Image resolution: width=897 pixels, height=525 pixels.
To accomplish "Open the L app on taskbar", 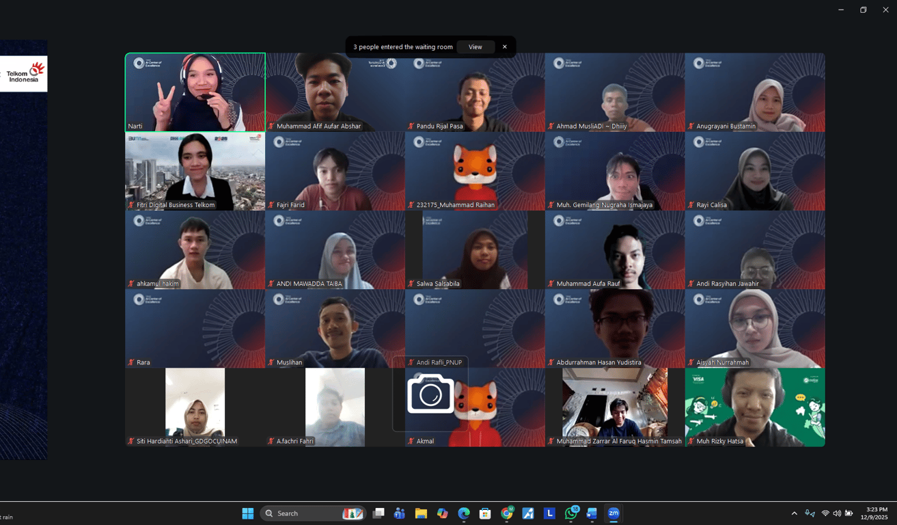I will pyautogui.click(x=549, y=513).
